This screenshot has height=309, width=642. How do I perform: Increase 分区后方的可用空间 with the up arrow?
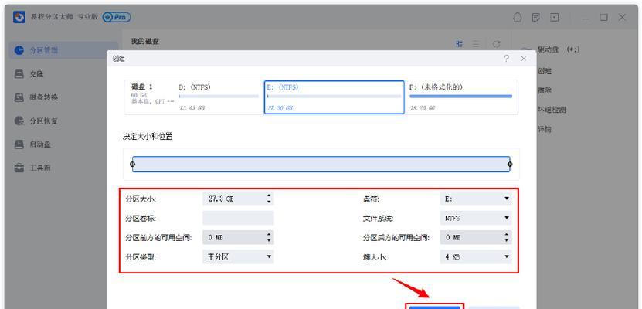507,235
